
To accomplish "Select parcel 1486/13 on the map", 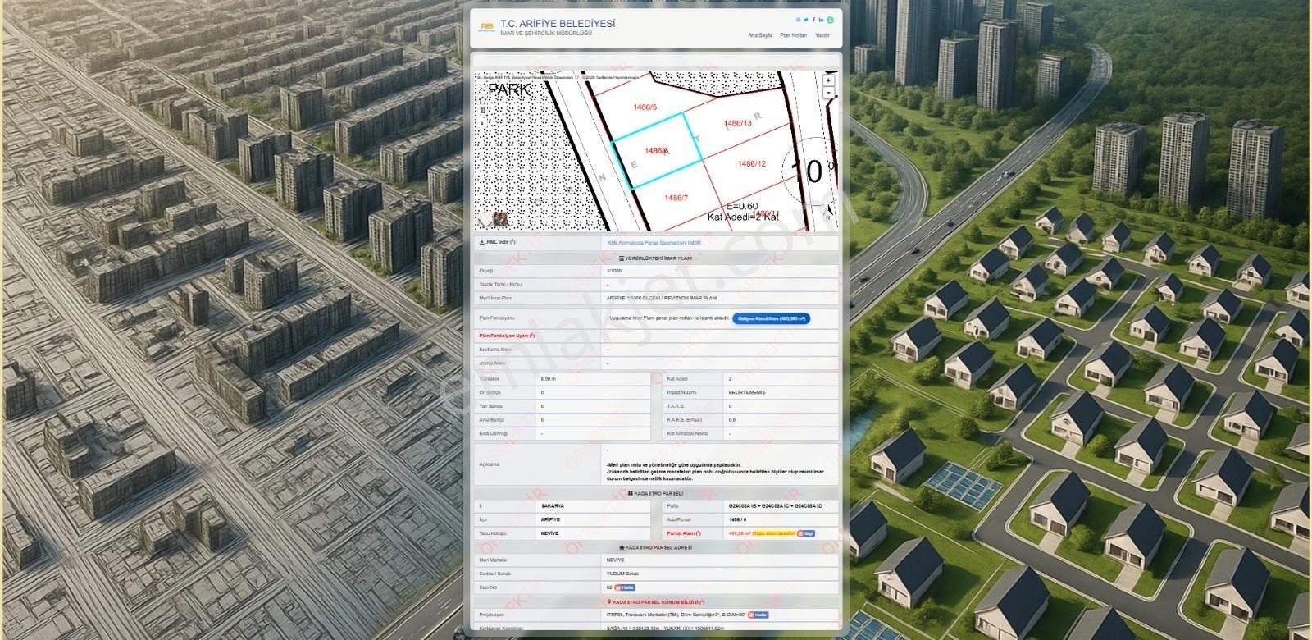I will click(738, 123).
